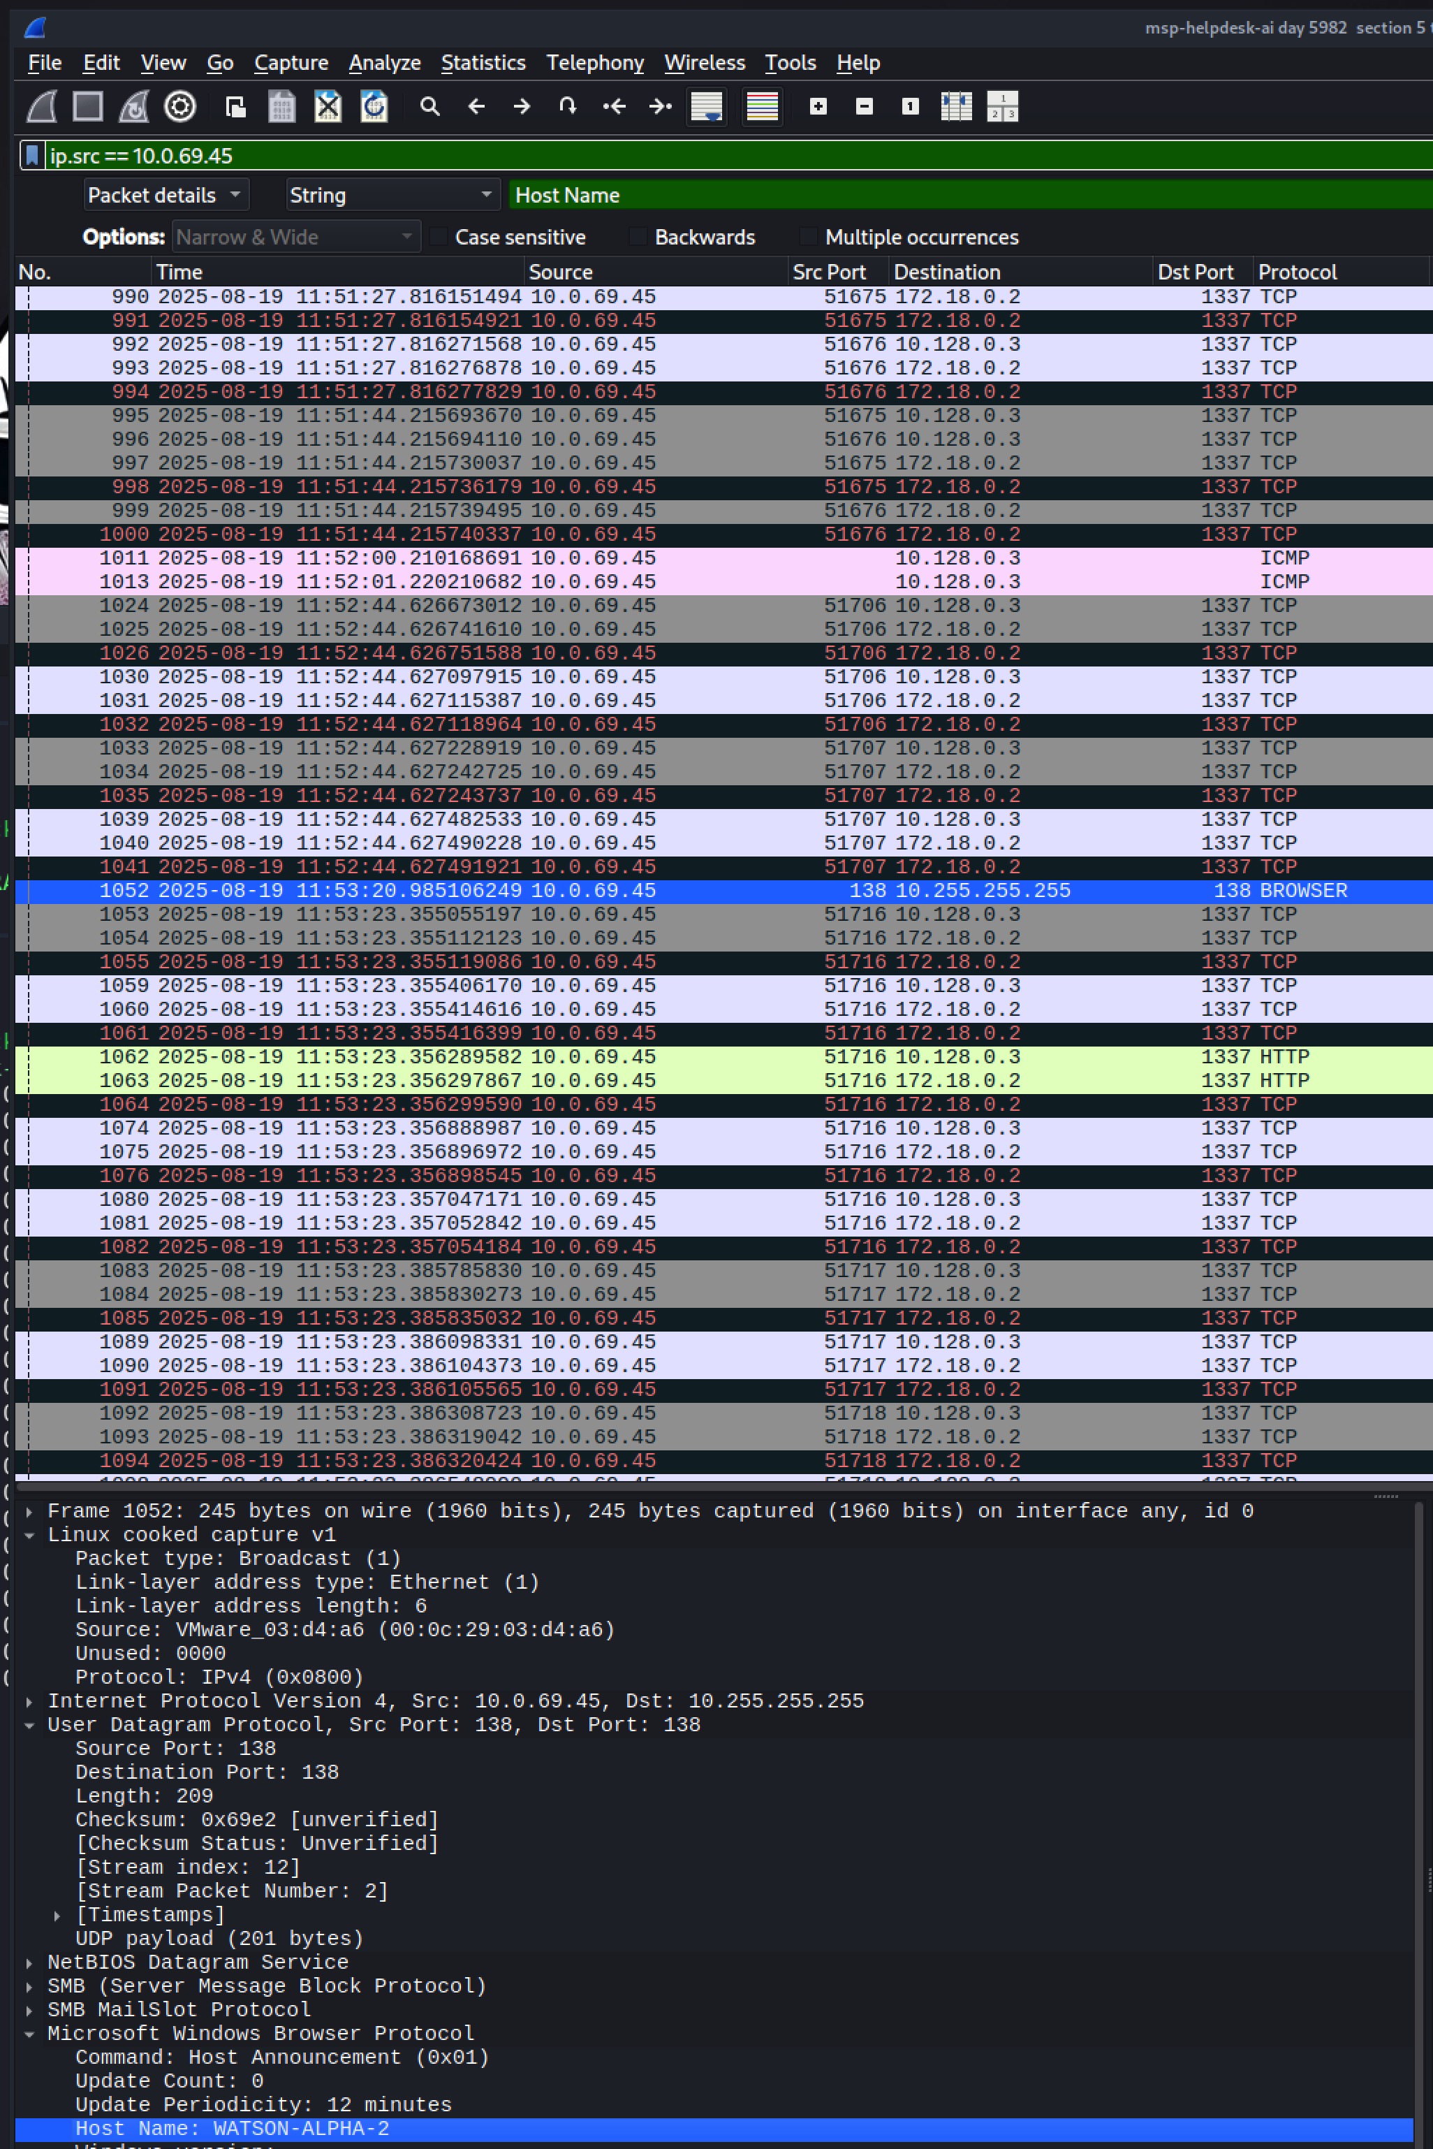Sort by the Time column header
This screenshot has height=2149, width=1433.
point(337,272)
